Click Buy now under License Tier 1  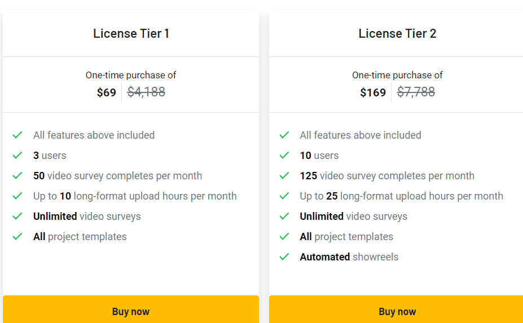[x=131, y=309]
